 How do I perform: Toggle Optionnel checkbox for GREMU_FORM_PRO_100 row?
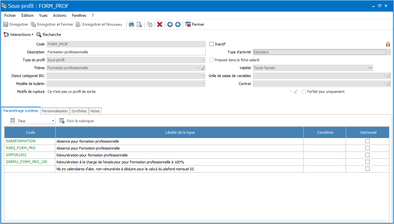click(x=367, y=162)
